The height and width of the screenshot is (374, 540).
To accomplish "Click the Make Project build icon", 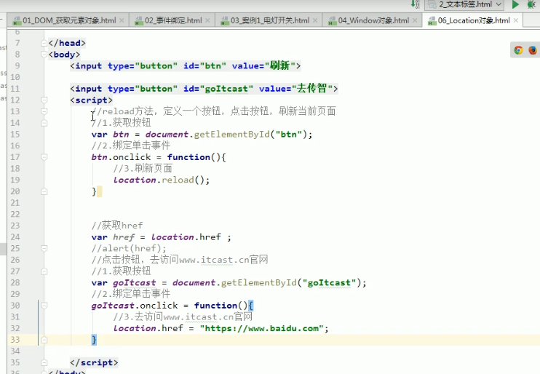I will click(x=416, y=4).
